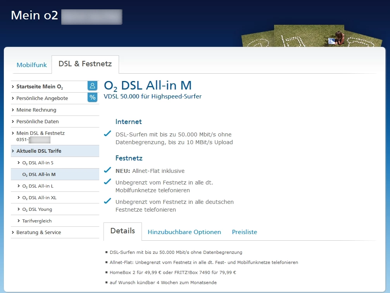
Task: Click the percent offers icon
Action: (92, 97)
